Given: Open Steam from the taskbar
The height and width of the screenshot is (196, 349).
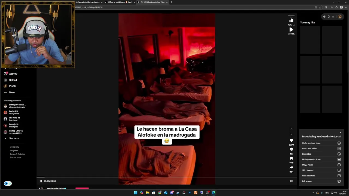Looking at the screenshot, I should pyautogui.click(x=177, y=193).
